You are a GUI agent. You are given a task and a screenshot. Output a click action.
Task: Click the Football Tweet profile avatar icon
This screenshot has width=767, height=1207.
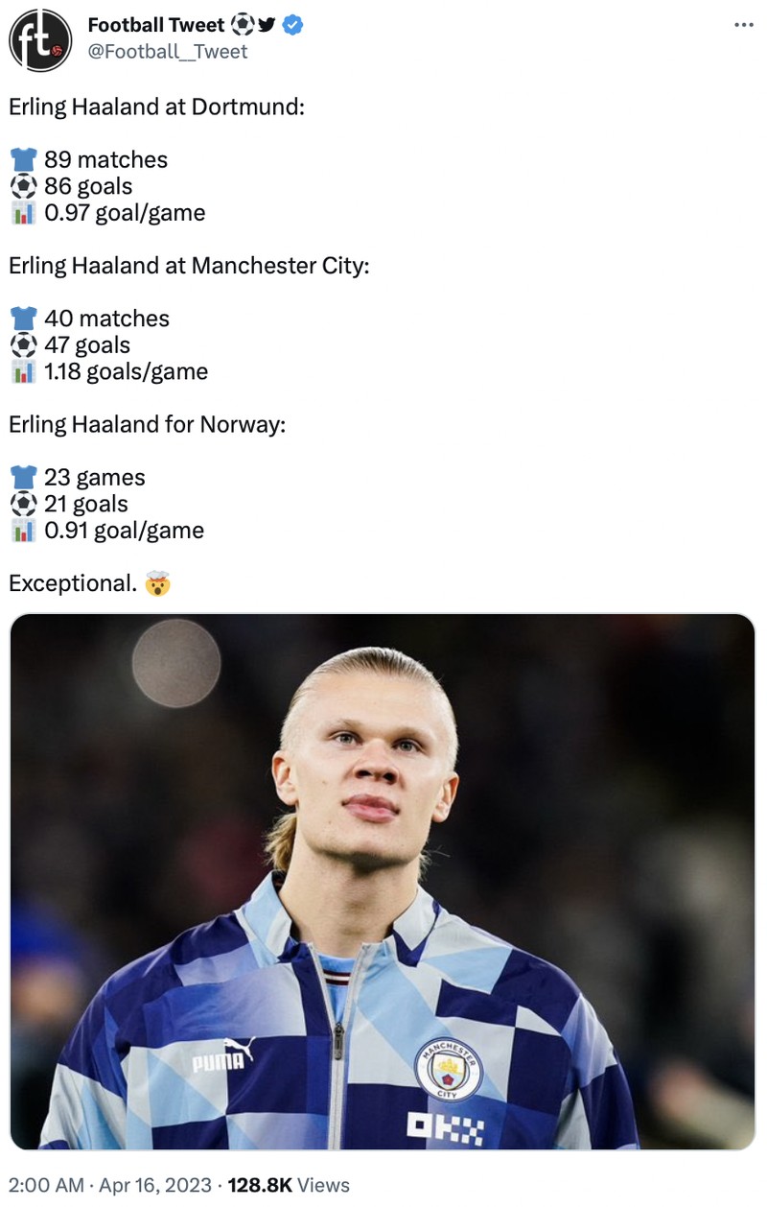click(39, 39)
